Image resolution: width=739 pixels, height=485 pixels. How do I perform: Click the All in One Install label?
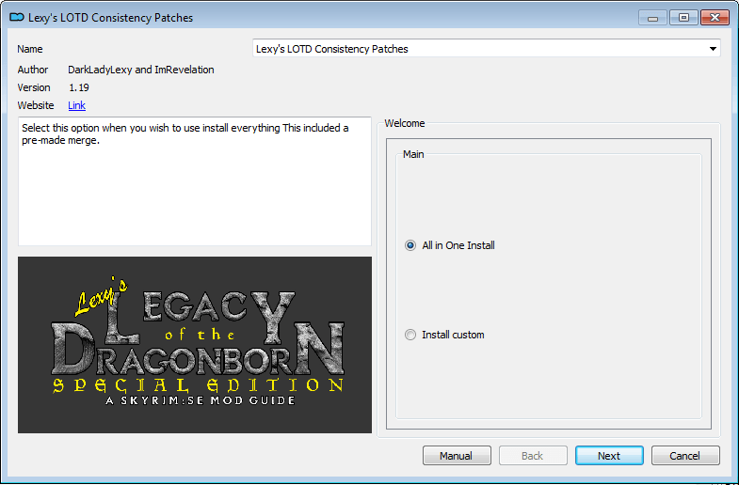click(458, 245)
